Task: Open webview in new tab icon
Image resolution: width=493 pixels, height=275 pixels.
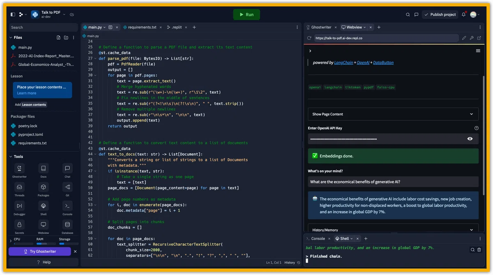Action: [x=479, y=38]
